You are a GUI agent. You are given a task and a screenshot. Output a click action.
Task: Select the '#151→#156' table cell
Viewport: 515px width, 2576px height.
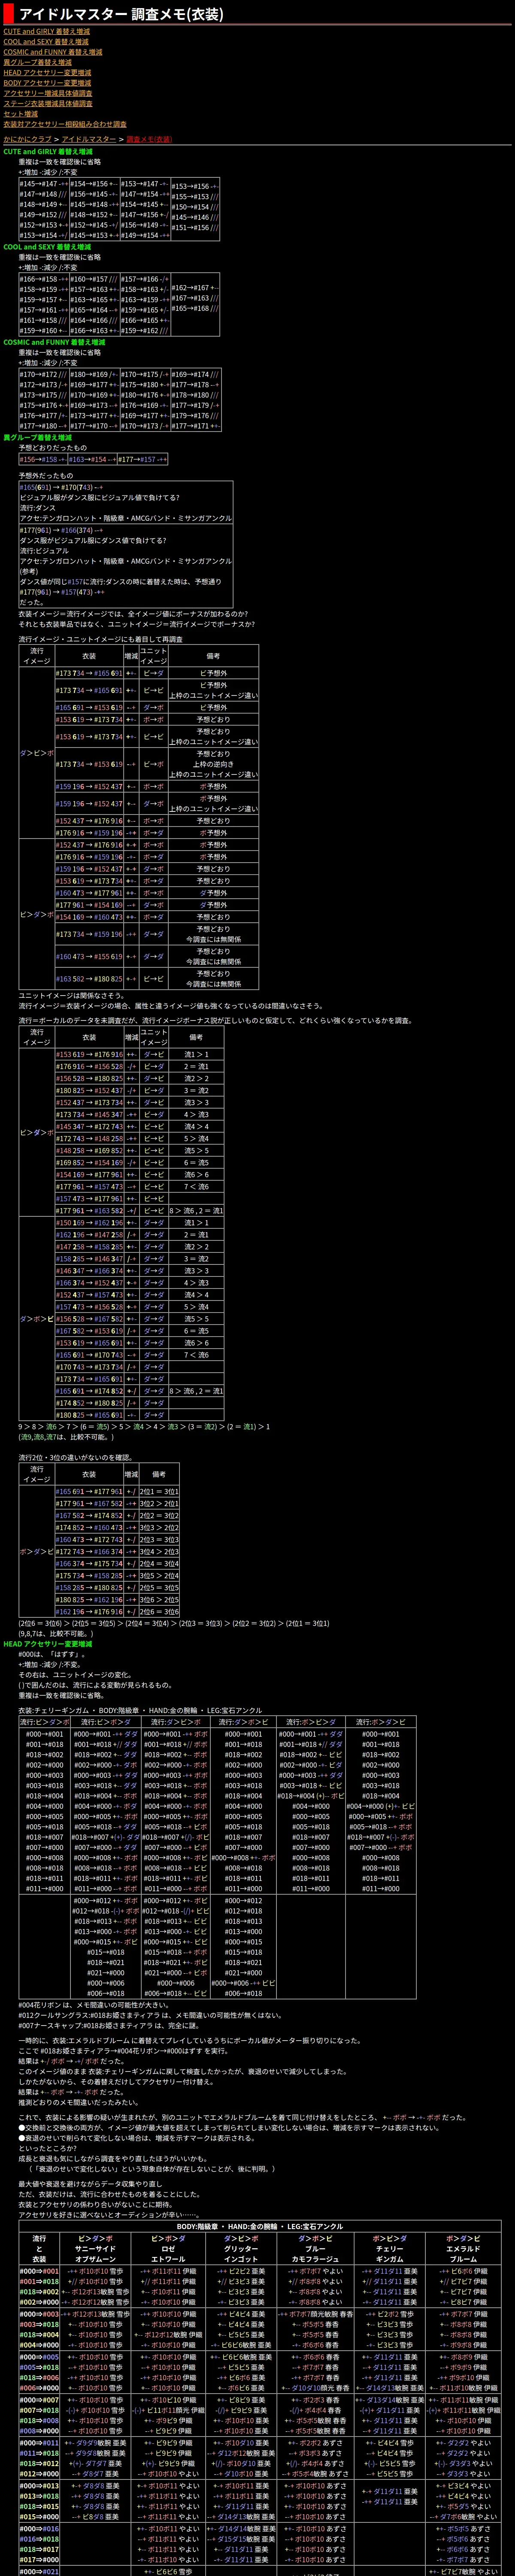195,228
